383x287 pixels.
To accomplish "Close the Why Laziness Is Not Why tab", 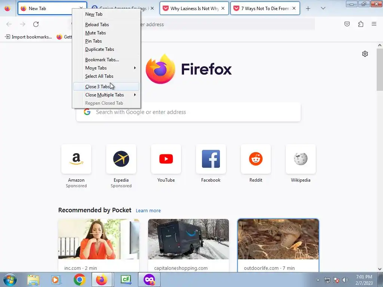I will (x=223, y=8).
